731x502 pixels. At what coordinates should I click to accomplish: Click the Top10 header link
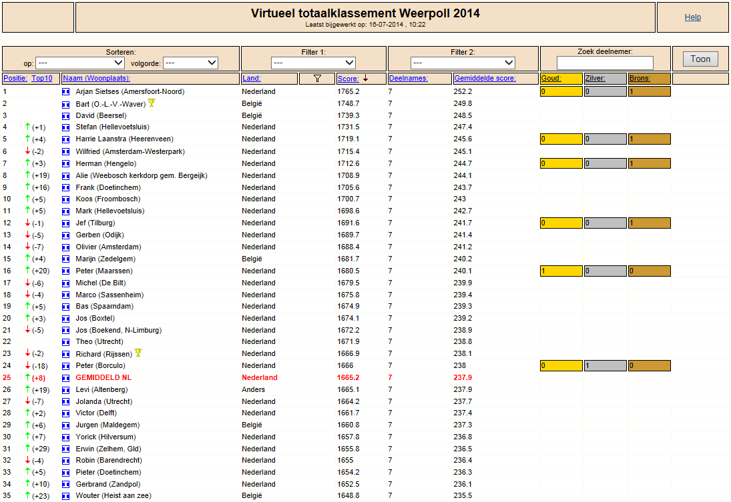(x=42, y=78)
